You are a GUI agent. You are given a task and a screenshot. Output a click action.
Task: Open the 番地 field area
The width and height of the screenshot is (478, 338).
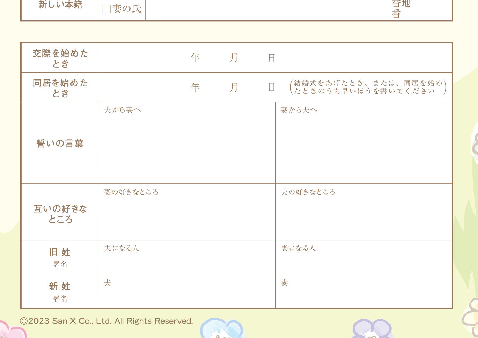click(399, 9)
